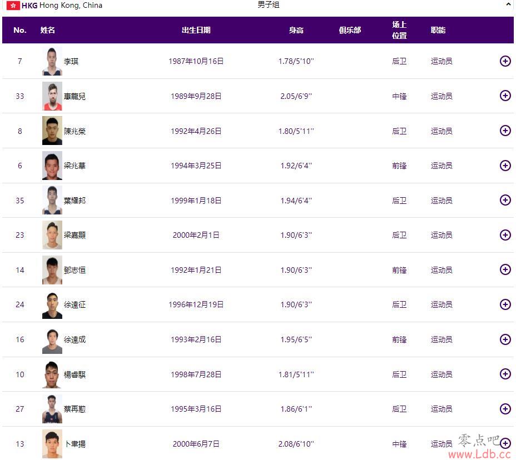Viewport: 516px width, 460px height.
Task: Open plus icon for 梁兆華 row
Action: [x=505, y=166]
